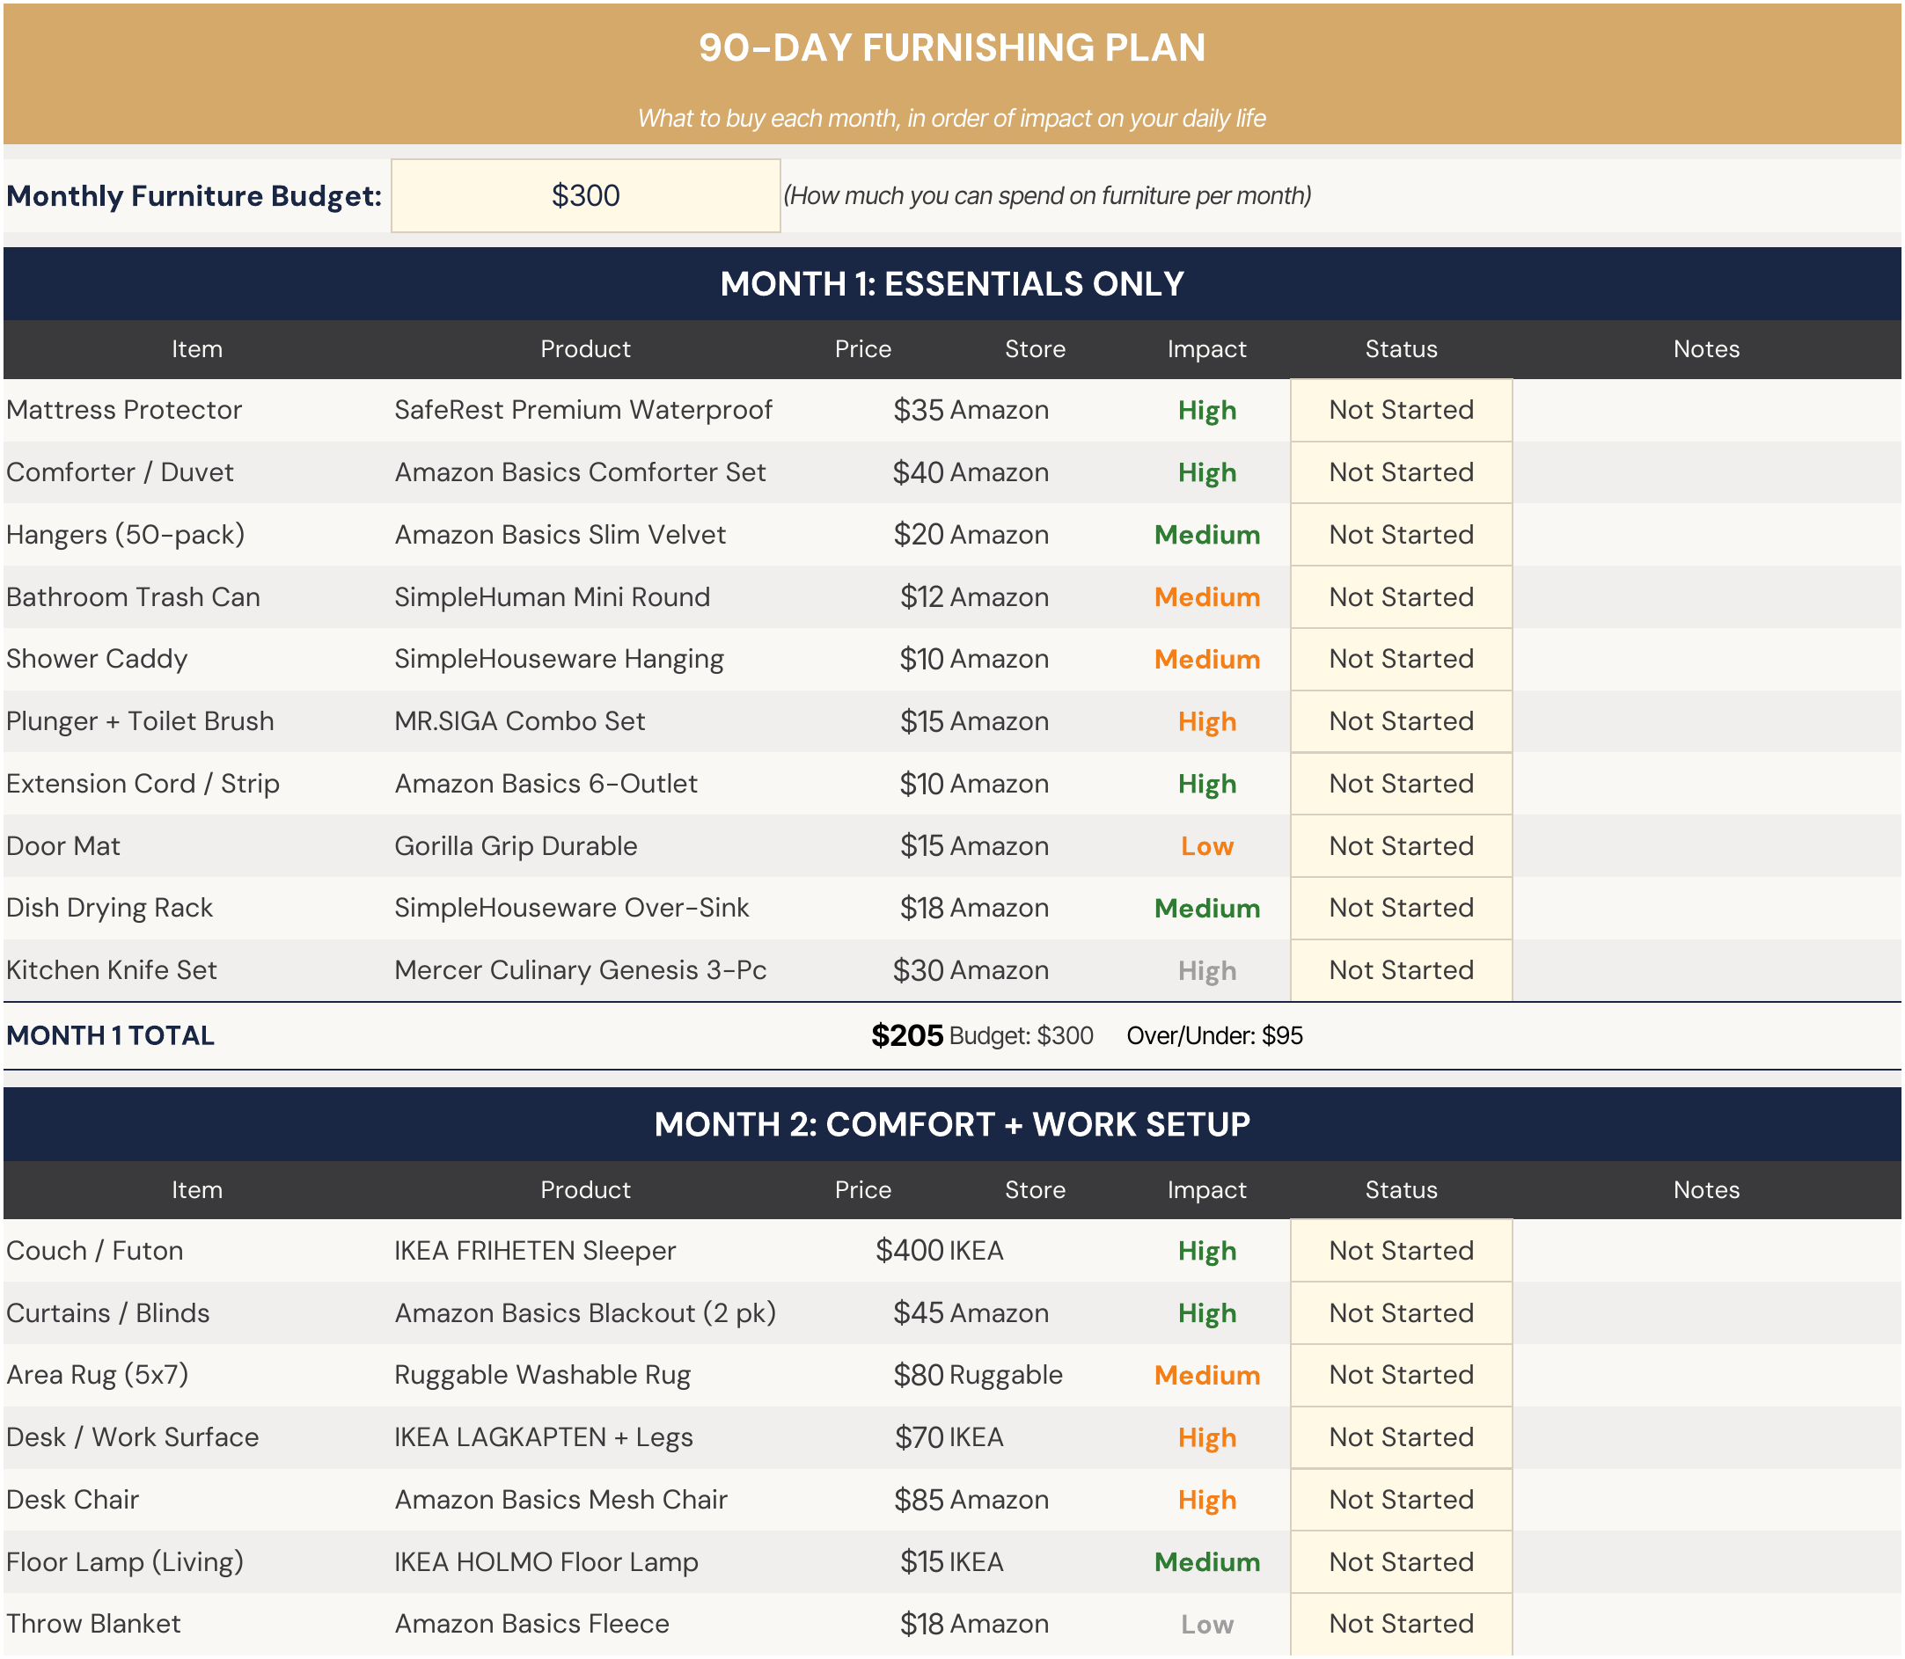The image size is (1905, 1659).
Task: Select the "Item" column header in Month 2
Action: pyautogui.click(x=196, y=1189)
